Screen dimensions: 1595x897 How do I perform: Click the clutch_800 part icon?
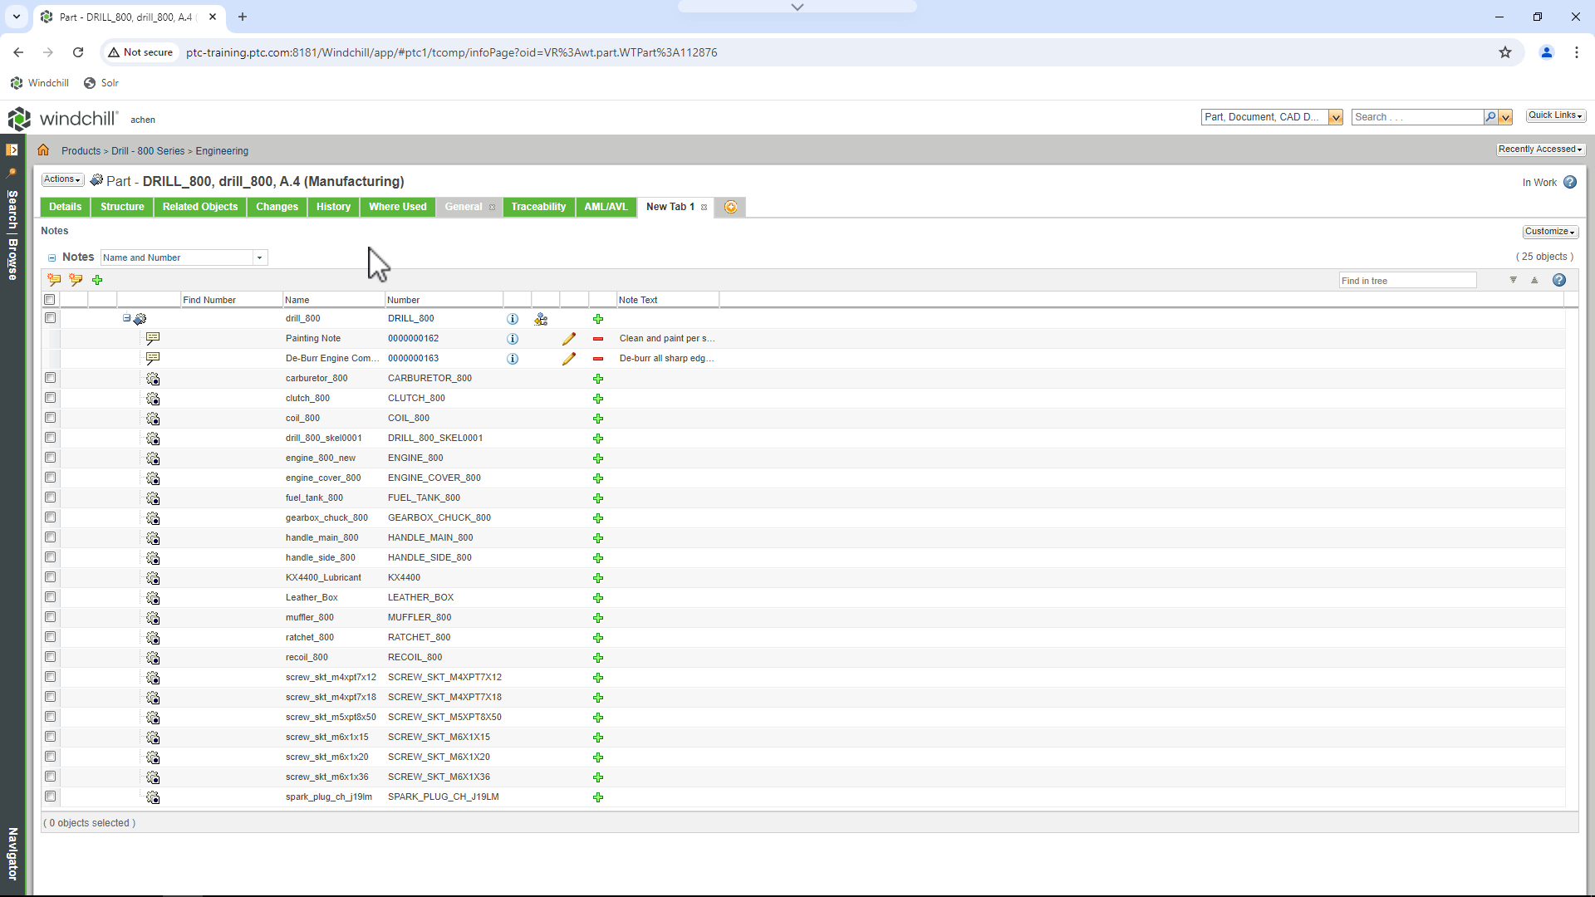(153, 399)
